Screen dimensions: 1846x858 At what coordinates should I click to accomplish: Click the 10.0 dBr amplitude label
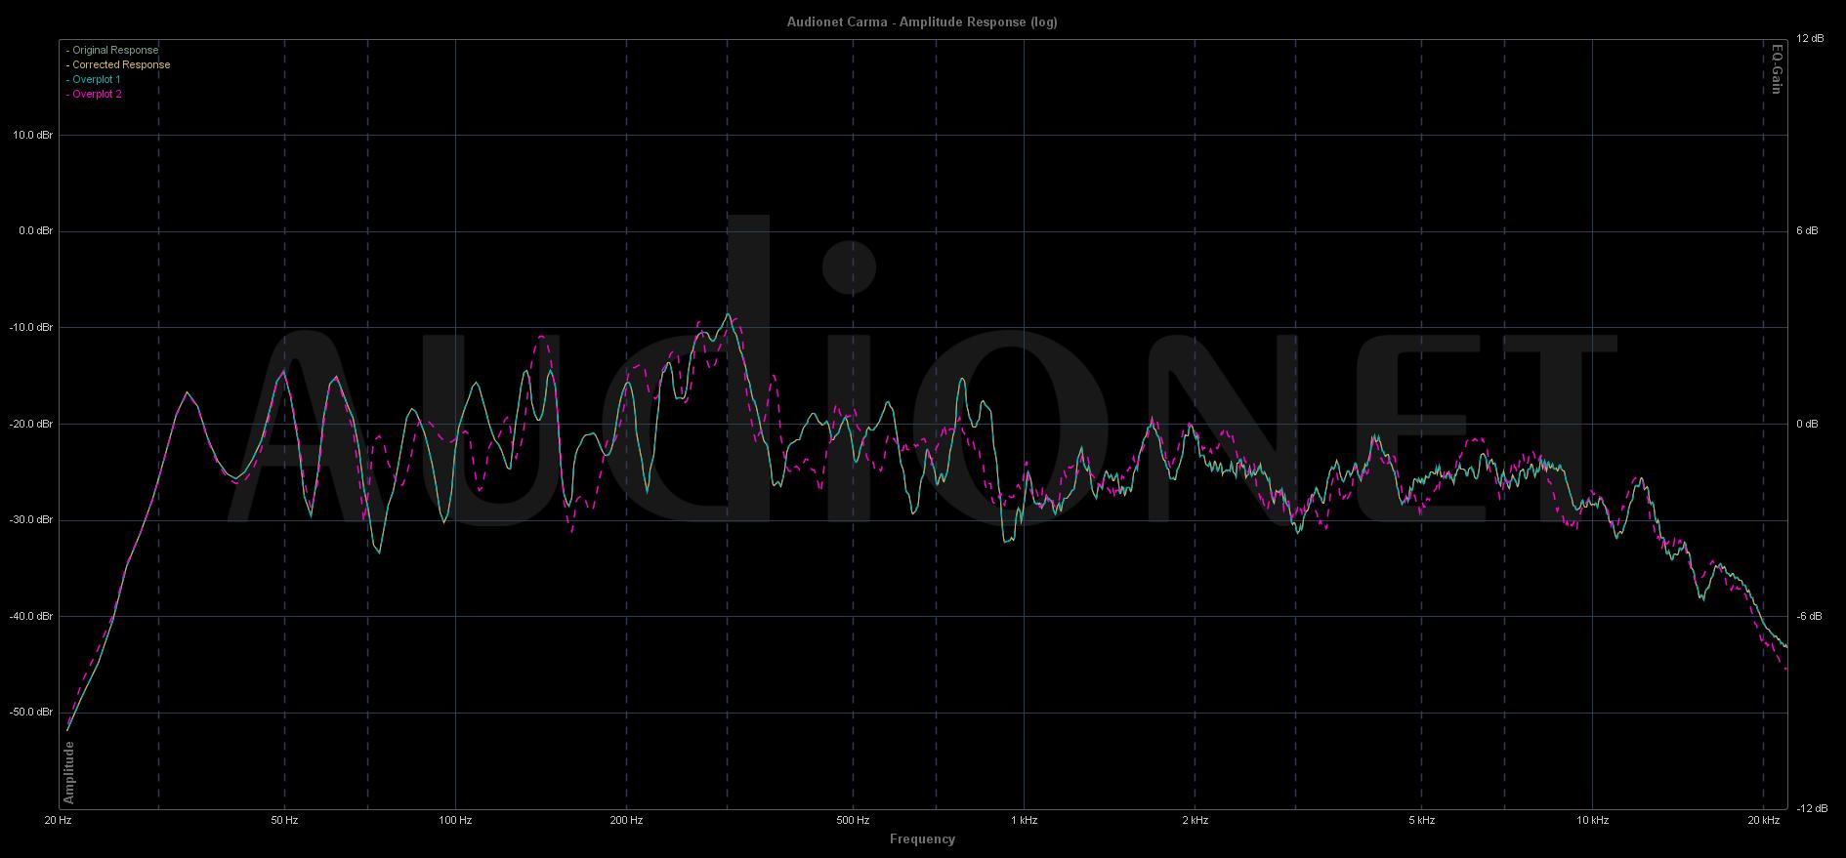pos(33,135)
